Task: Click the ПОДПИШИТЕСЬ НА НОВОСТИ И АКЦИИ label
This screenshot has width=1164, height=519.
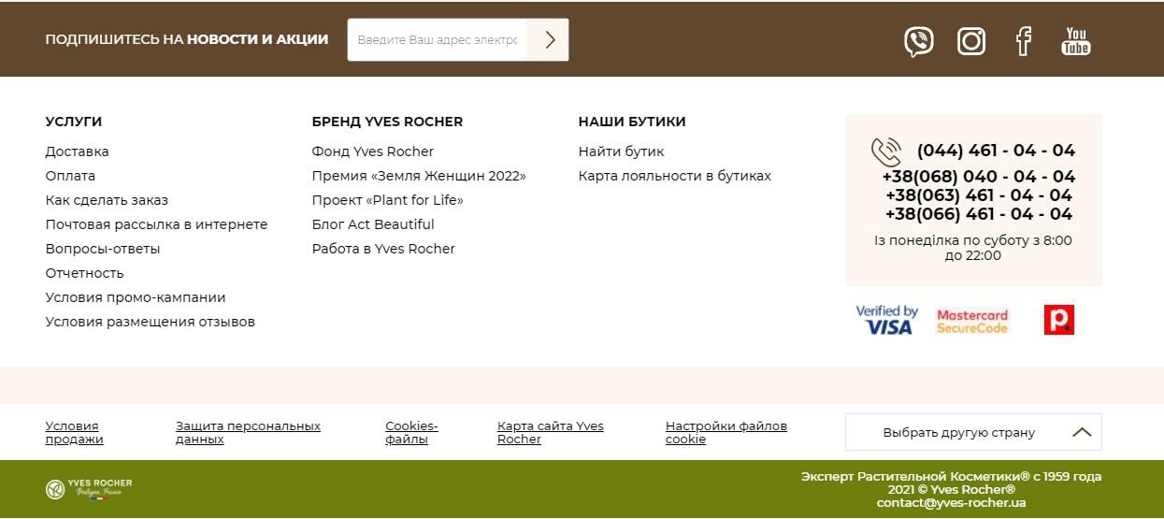Action: click(187, 39)
